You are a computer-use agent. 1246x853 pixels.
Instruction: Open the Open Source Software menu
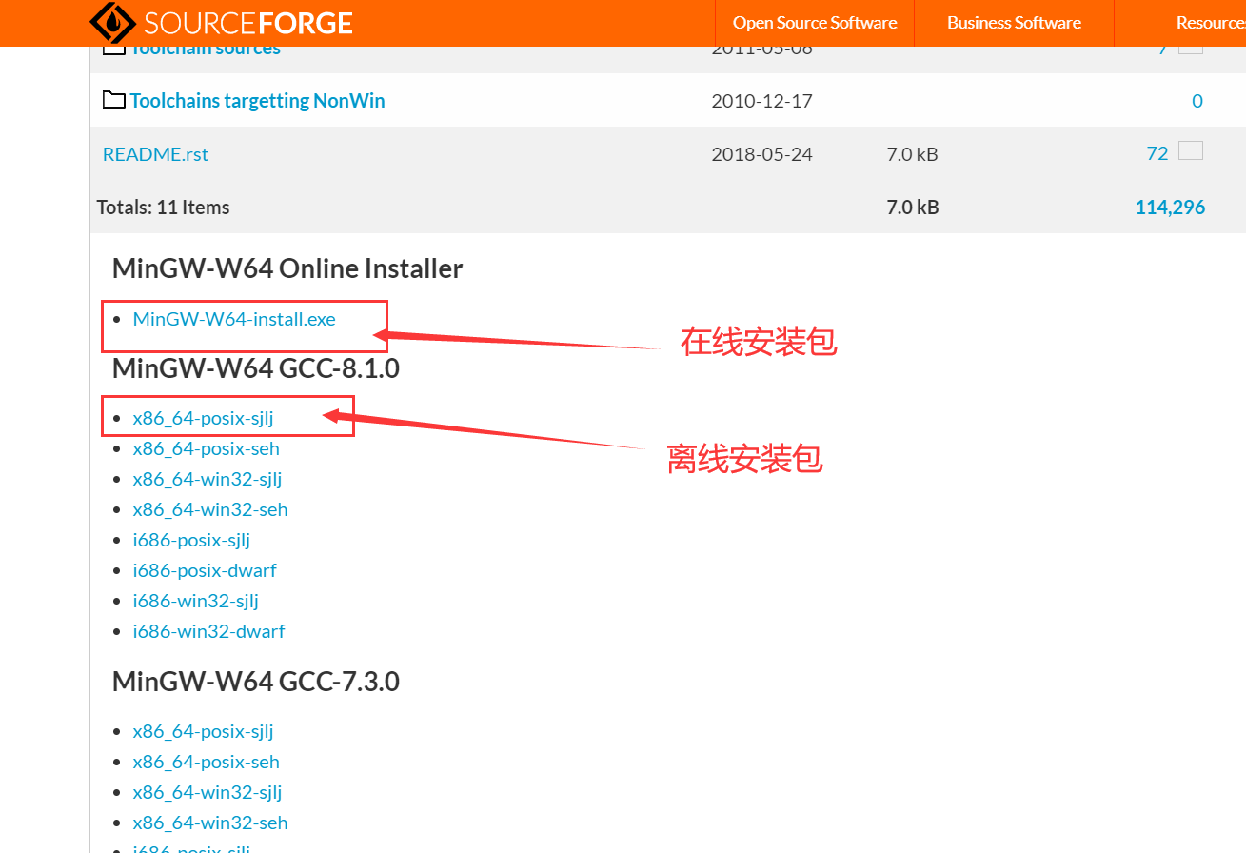click(x=814, y=22)
